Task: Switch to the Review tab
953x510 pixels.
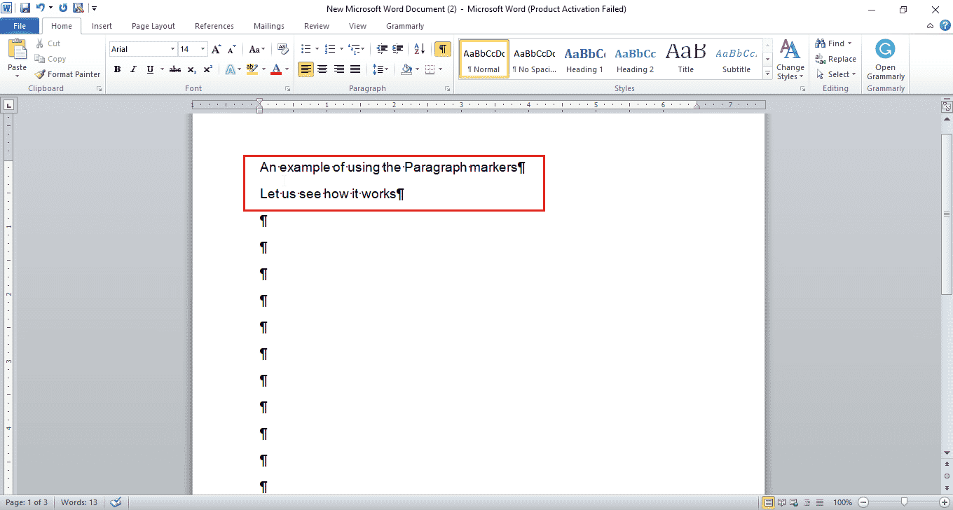Action: click(x=317, y=26)
